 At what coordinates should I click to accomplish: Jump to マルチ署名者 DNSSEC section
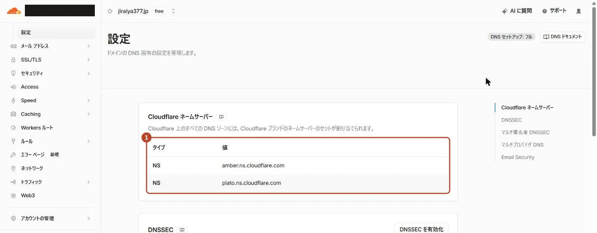(525, 132)
